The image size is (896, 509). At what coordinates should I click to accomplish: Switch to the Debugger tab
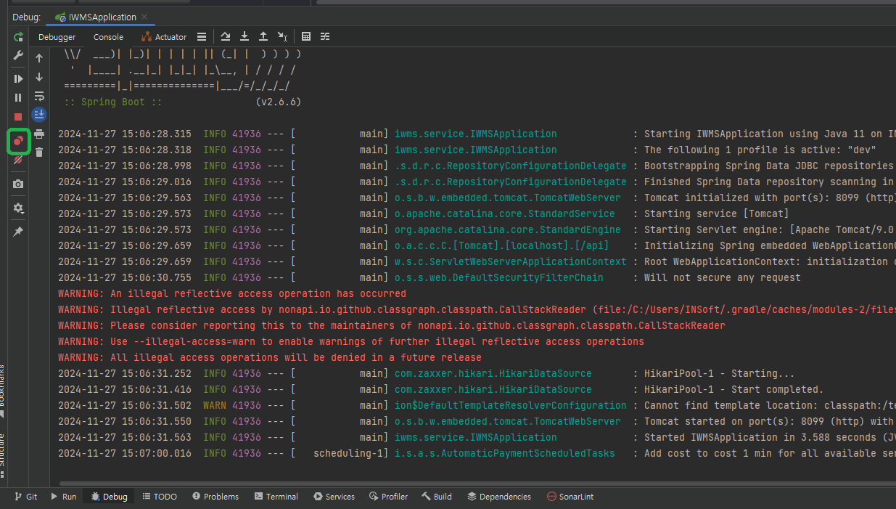[x=57, y=37]
